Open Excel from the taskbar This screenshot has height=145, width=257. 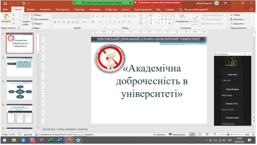coord(51,140)
